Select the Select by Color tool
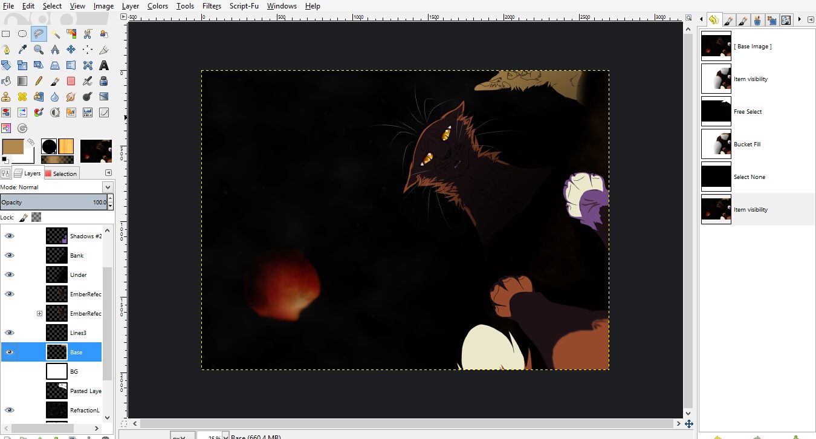The image size is (816, 439). point(71,34)
